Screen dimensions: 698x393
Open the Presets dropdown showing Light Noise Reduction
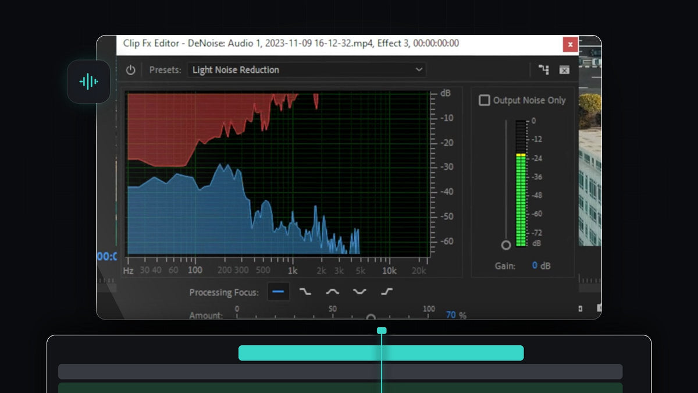(x=307, y=70)
